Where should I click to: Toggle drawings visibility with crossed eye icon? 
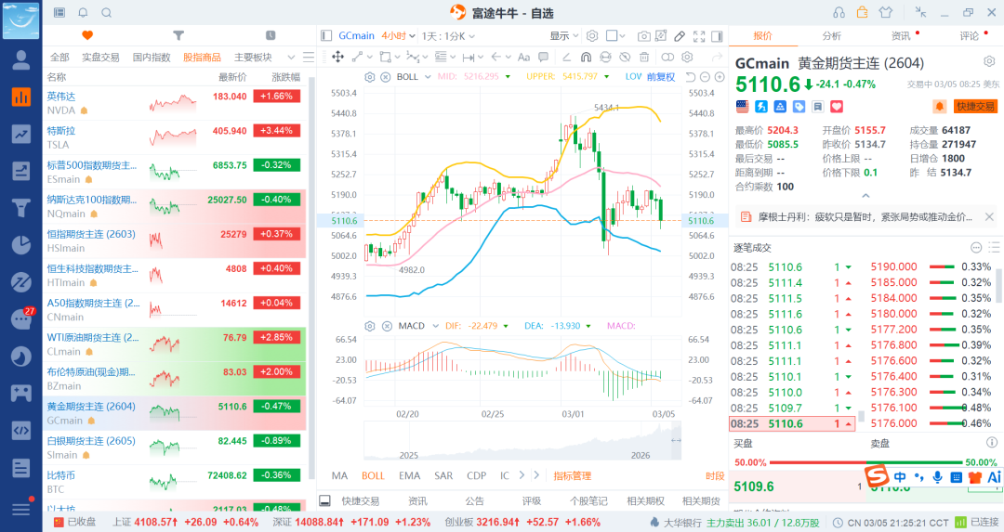pyautogui.click(x=625, y=57)
